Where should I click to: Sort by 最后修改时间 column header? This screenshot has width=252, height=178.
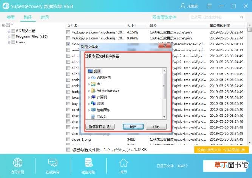pyautogui.click(x=220, y=26)
